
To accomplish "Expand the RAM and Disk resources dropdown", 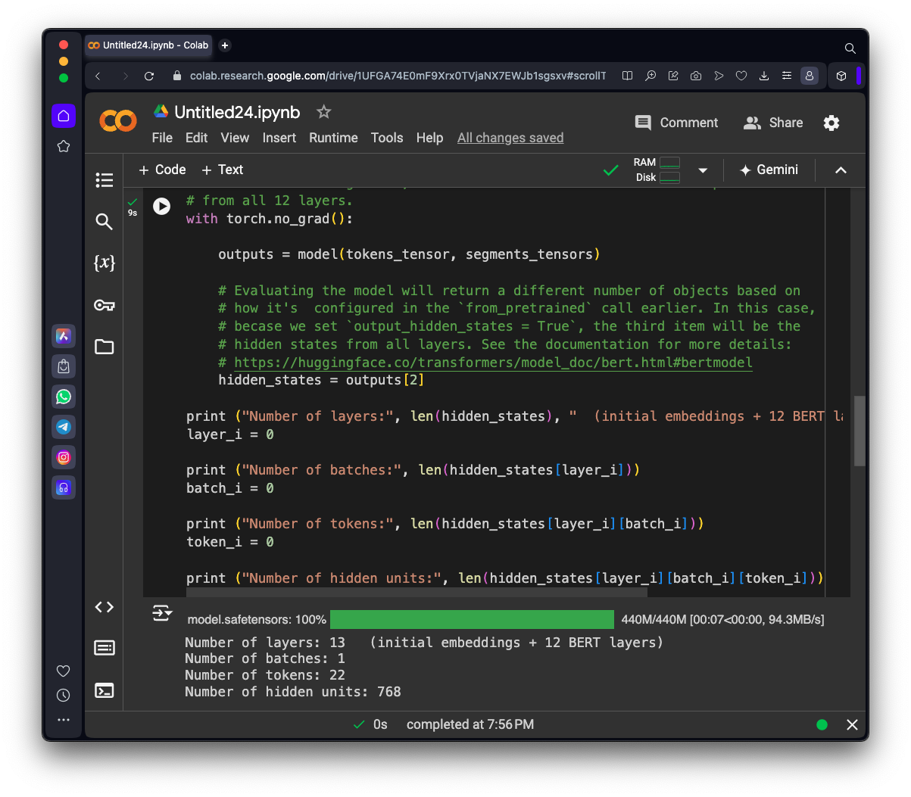I will click(703, 170).
